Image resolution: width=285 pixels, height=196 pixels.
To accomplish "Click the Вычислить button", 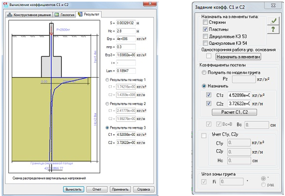I will 74,189.
